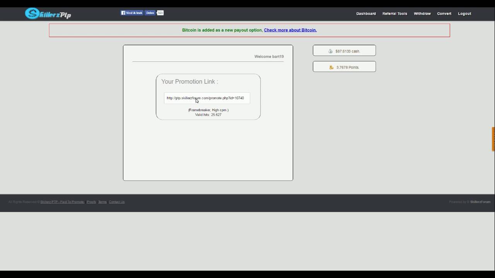Open the Terms footer link

tap(102, 202)
